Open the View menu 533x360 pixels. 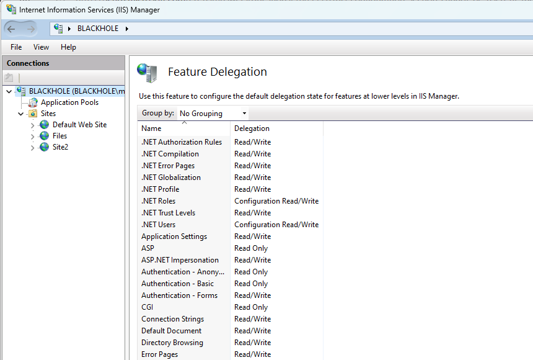[x=41, y=47]
